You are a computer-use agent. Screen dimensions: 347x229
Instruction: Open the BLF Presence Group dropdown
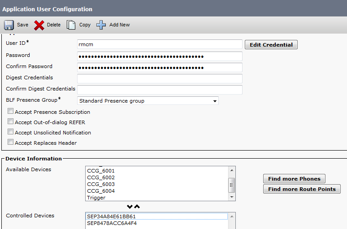pos(148,101)
